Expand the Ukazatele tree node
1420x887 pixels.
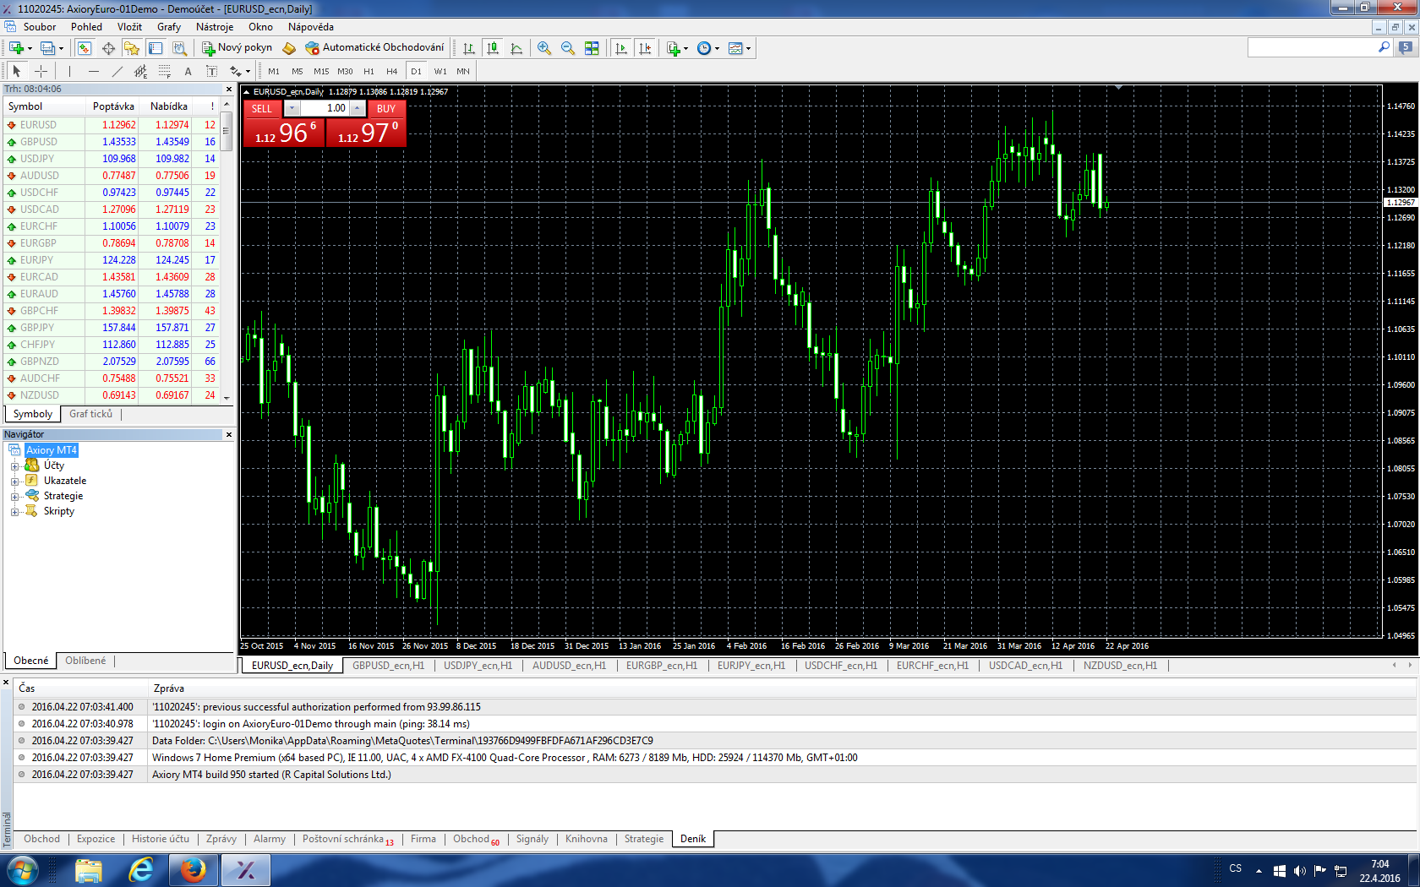coord(14,482)
